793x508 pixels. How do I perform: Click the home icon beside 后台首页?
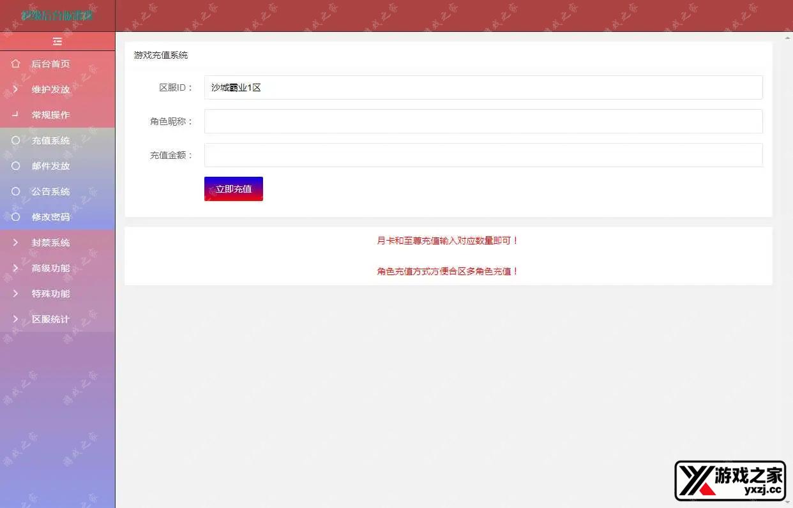pos(16,64)
